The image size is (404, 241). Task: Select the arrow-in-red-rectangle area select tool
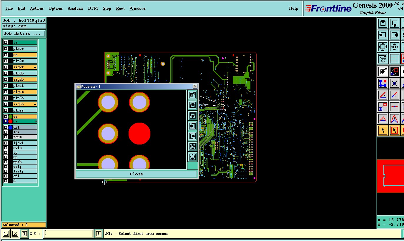point(395,130)
